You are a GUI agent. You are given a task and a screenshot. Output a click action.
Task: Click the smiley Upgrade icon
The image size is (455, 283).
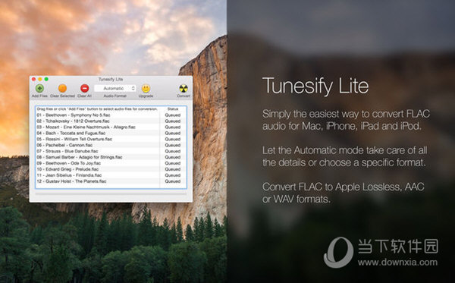(x=146, y=88)
